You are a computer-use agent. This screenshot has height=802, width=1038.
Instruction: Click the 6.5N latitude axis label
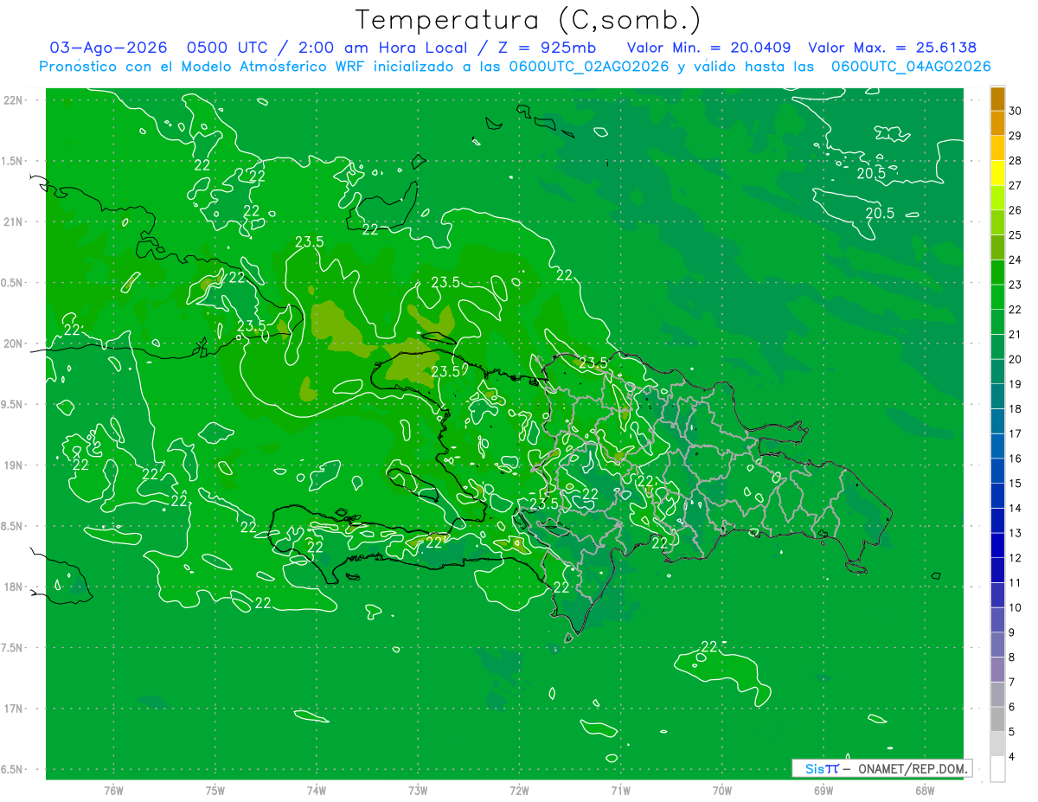13,769
